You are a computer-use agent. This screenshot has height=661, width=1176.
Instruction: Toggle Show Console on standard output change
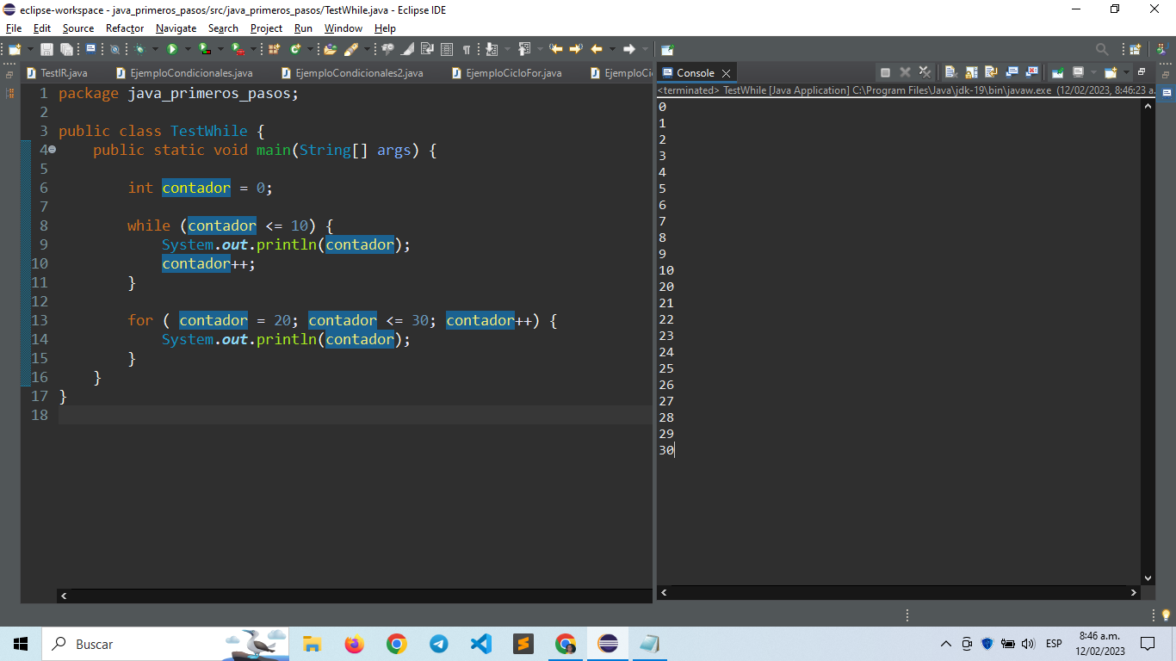(x=1012, y=72)
